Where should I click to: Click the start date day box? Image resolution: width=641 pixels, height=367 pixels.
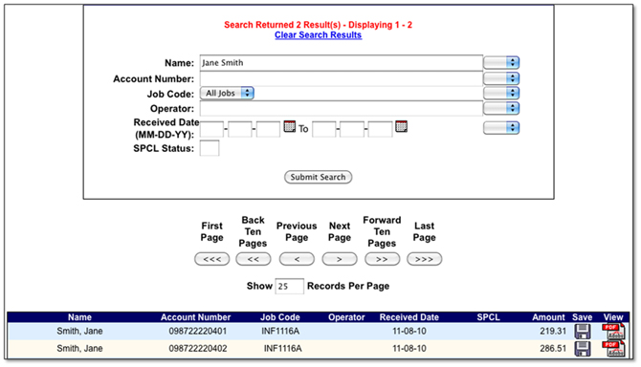point(240,129)
